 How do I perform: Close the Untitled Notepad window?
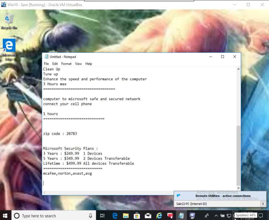coord(235,57)
